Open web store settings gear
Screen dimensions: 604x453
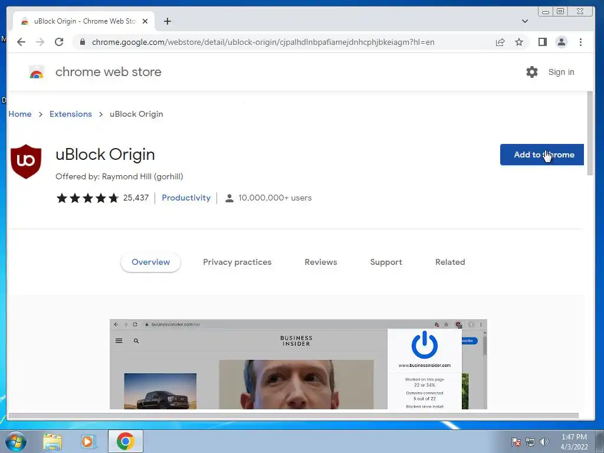pos(532,72)
